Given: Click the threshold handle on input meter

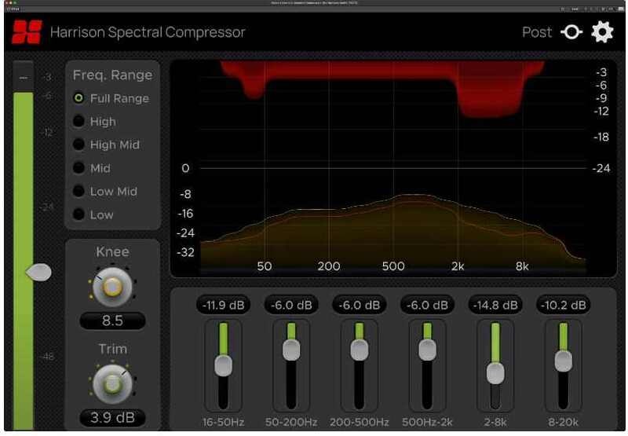Looking at the screenshot, I should (38, 272).
